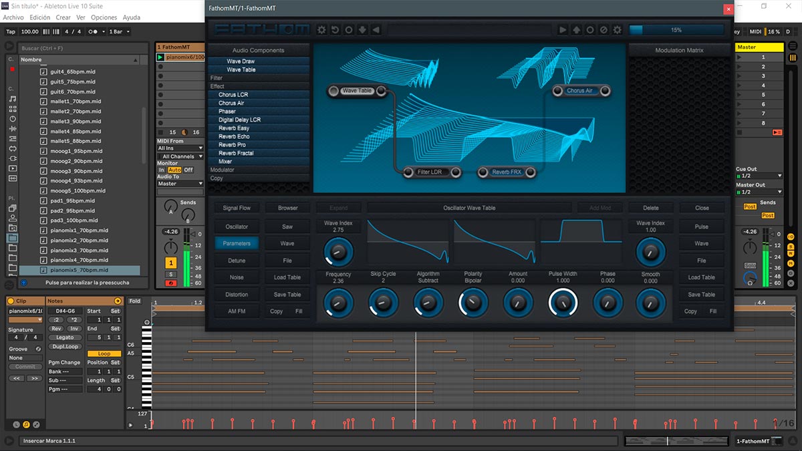Open Fathom settings gear beside the logo
The height and width of the screenshot is (451, 802).
[321, 29]
